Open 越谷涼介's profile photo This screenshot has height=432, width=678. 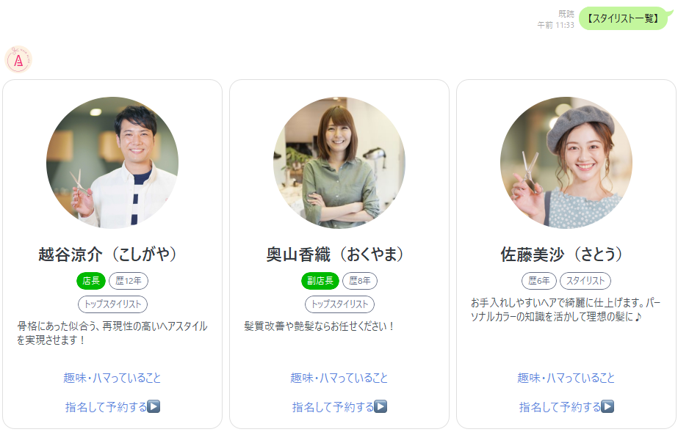(x=112, y=163)
